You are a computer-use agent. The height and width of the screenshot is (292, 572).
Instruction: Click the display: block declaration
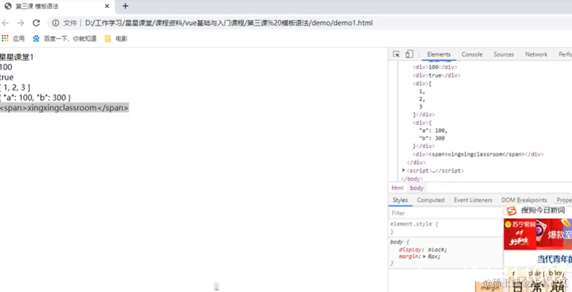tap(423, 249)
